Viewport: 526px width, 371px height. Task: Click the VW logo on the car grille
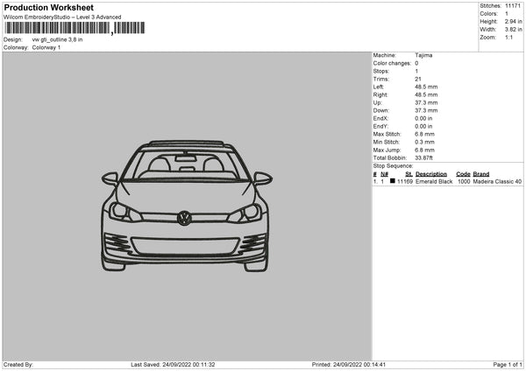coord(185,217)
